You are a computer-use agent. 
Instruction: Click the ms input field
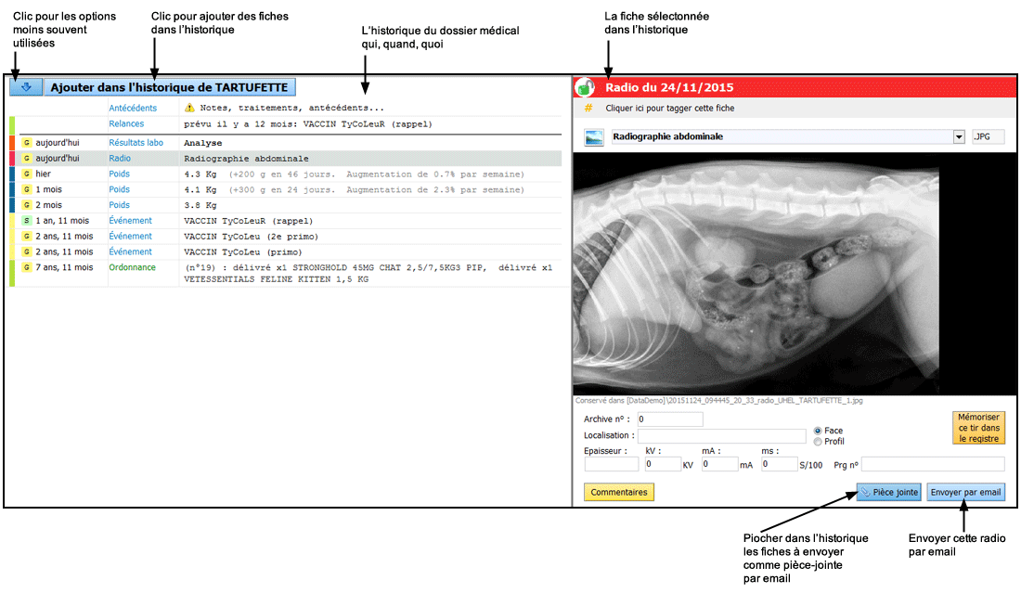pos(780,464)
